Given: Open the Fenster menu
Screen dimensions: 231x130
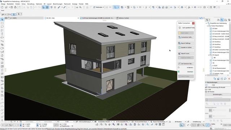Looking at the screenshot, I should (x=81, y=4).
